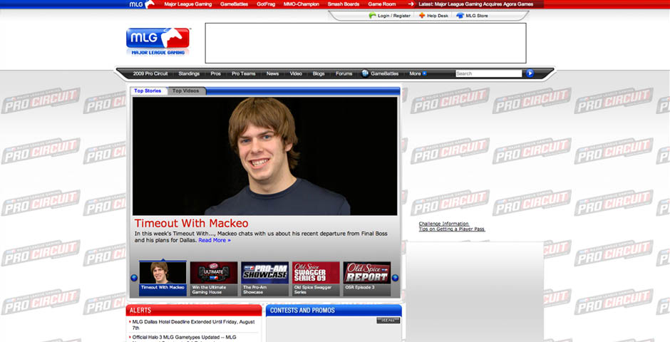Open the Pros menu item
The image size is (670, 342).
point(216,73)
